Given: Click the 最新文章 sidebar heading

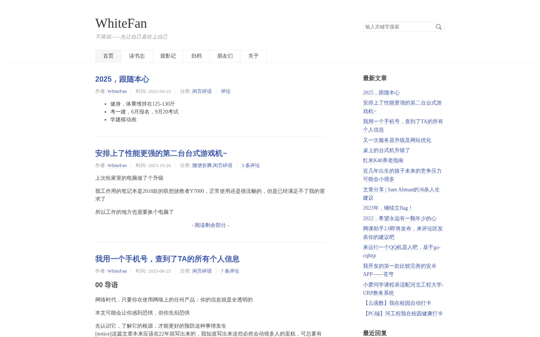Looking at the screenshot, I should pos(375,78).
